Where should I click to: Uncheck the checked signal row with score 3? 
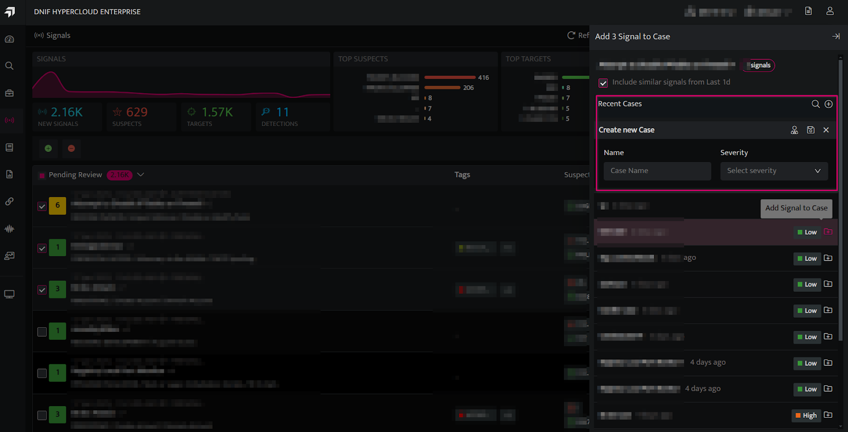[42, 290]
